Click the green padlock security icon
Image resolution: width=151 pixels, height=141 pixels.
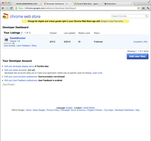click(16, 8)
